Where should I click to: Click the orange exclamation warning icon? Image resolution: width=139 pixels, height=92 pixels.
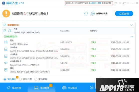(x=6, y=13)
